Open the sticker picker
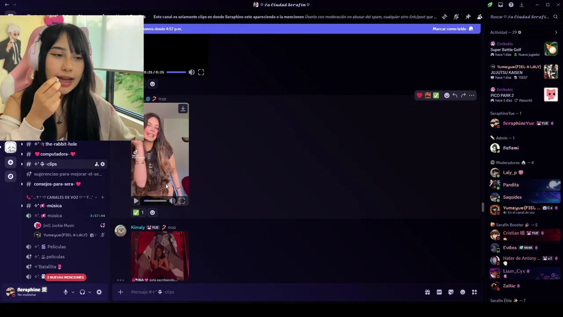563x317 pixels. (451, 292)
